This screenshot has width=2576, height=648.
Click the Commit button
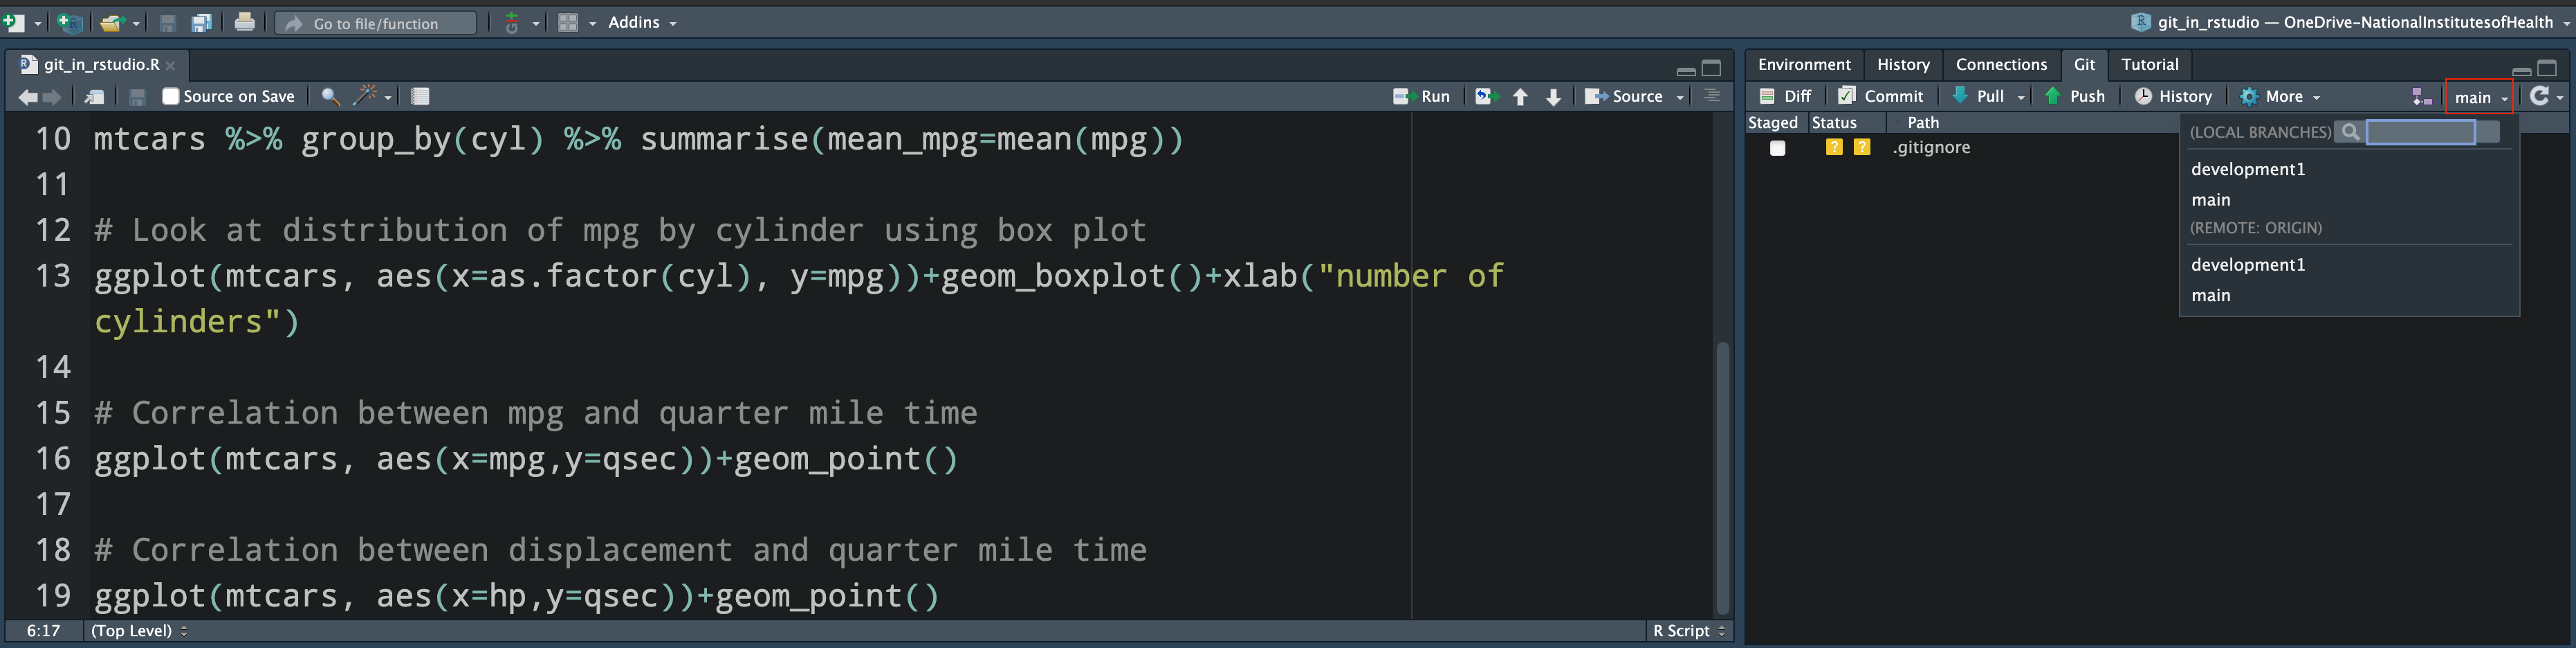pyautogui.click(x=1881, y=96)
